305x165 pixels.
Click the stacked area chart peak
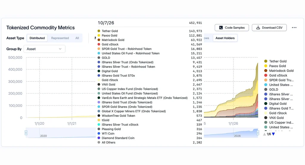point(258,64)
